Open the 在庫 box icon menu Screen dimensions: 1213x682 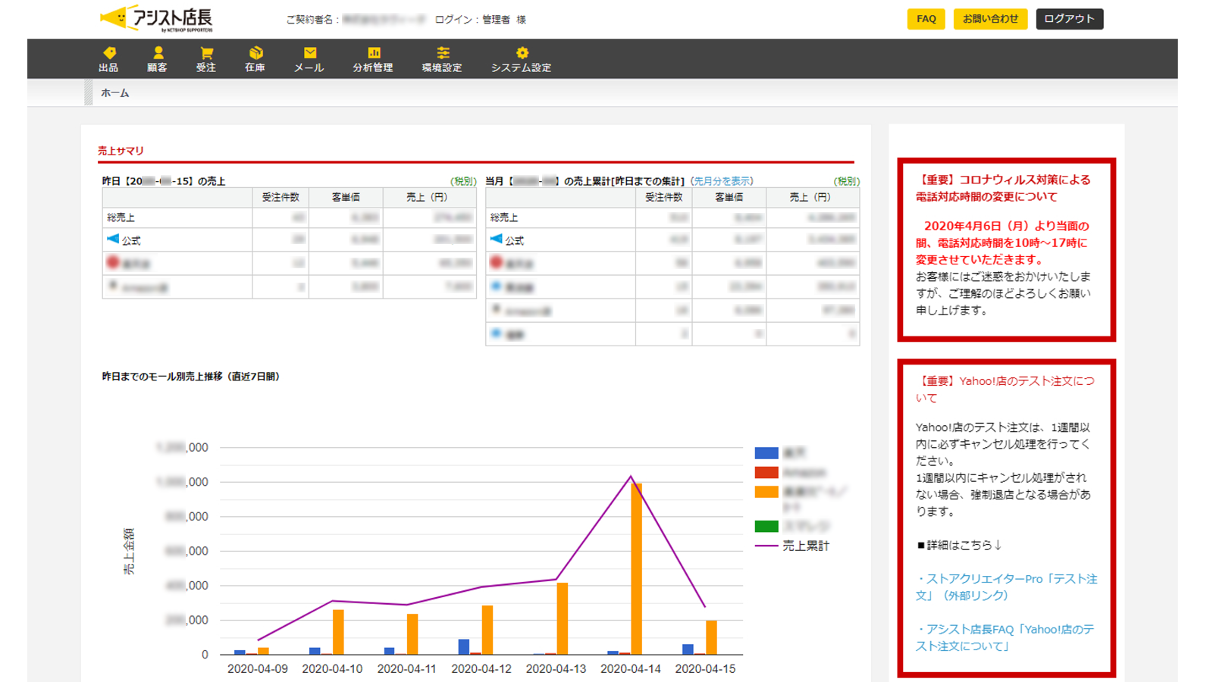tap(255, 53)
